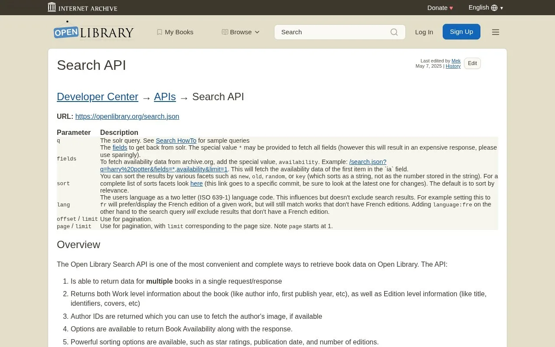Click the Overview heading
Screen dimensions: 555x347
pos(78,245)
